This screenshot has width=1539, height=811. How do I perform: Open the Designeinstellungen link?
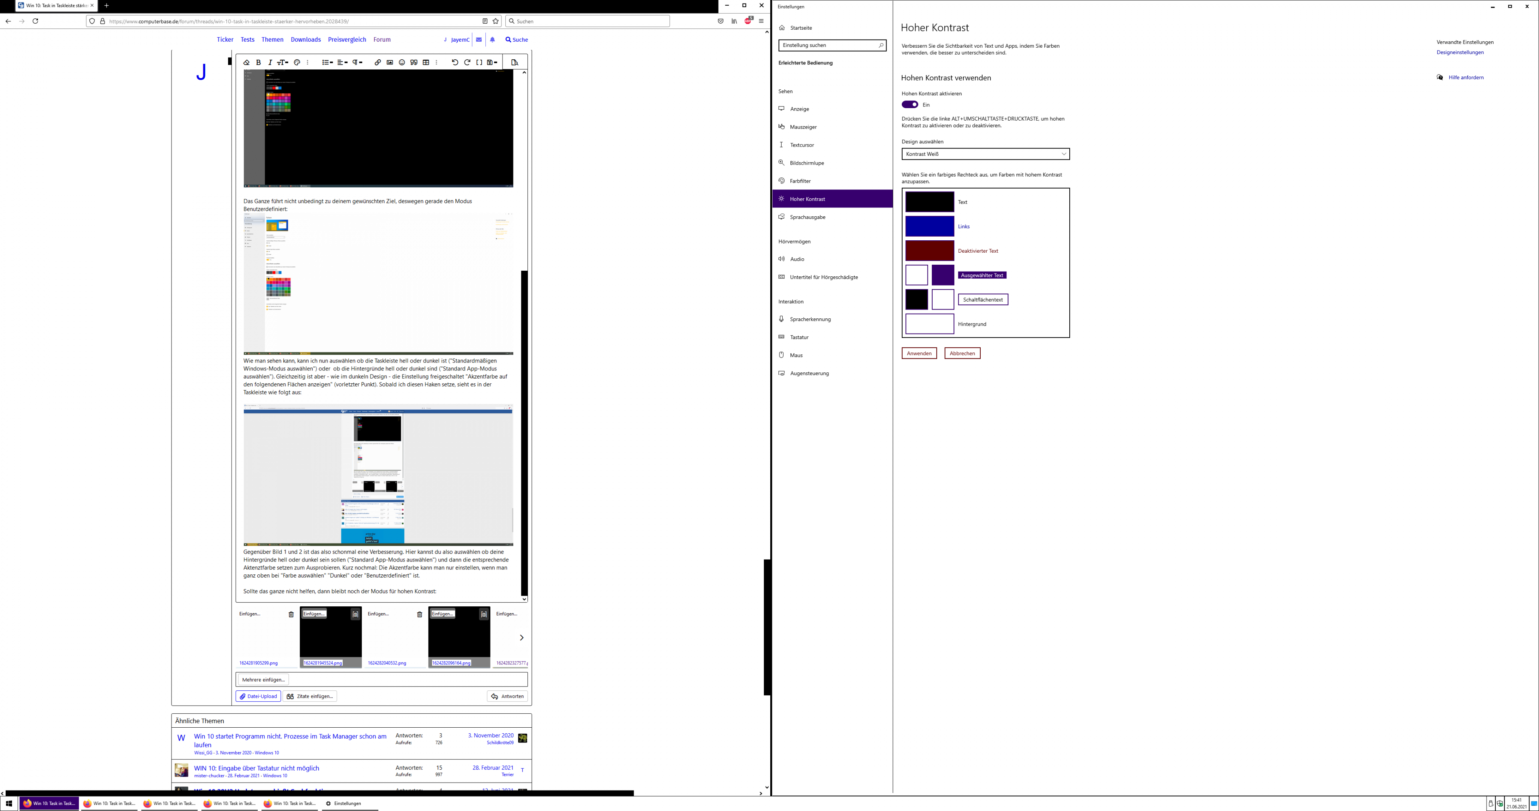pyautogui.click(x=1460, y=52)
